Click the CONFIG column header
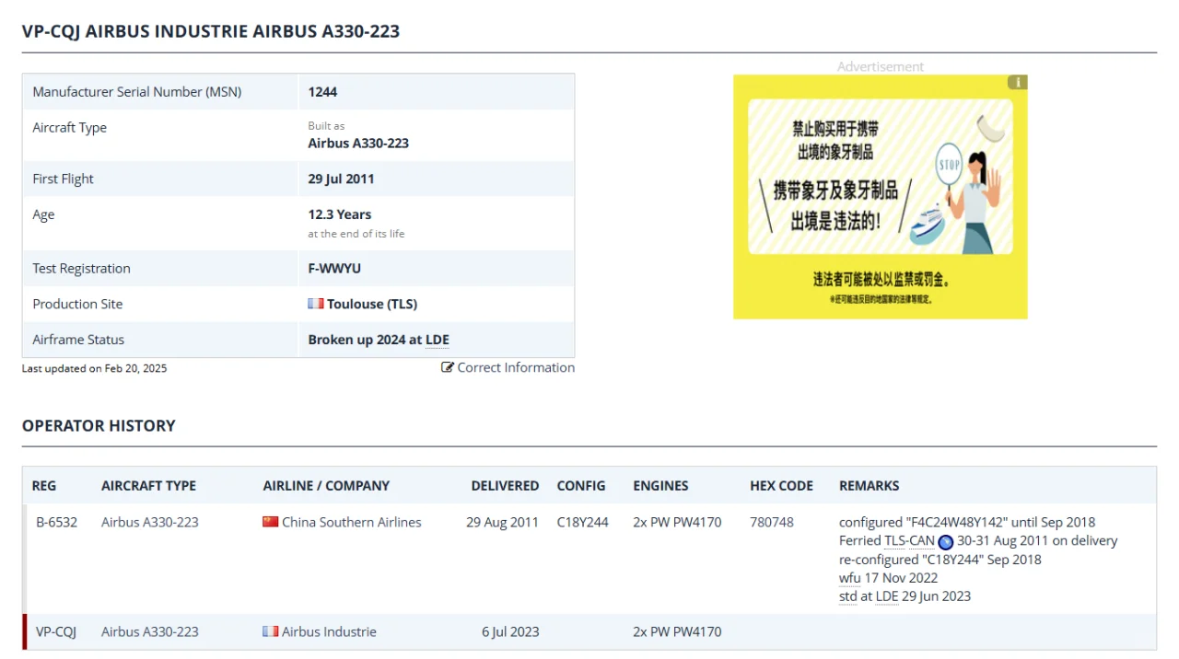This screenshot has width=1179, height=659. click(x=581, y=485)
